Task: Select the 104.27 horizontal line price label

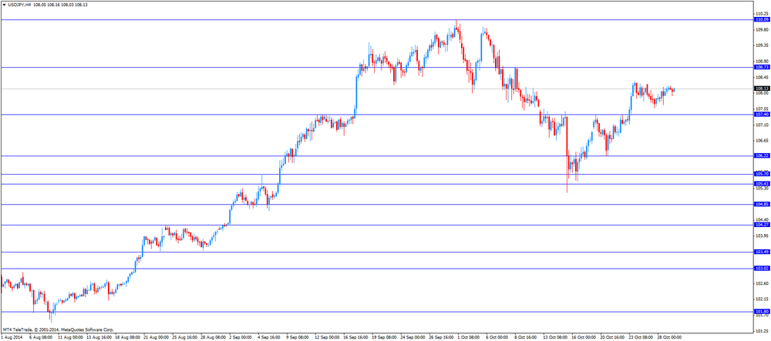Action: [762, 225]
